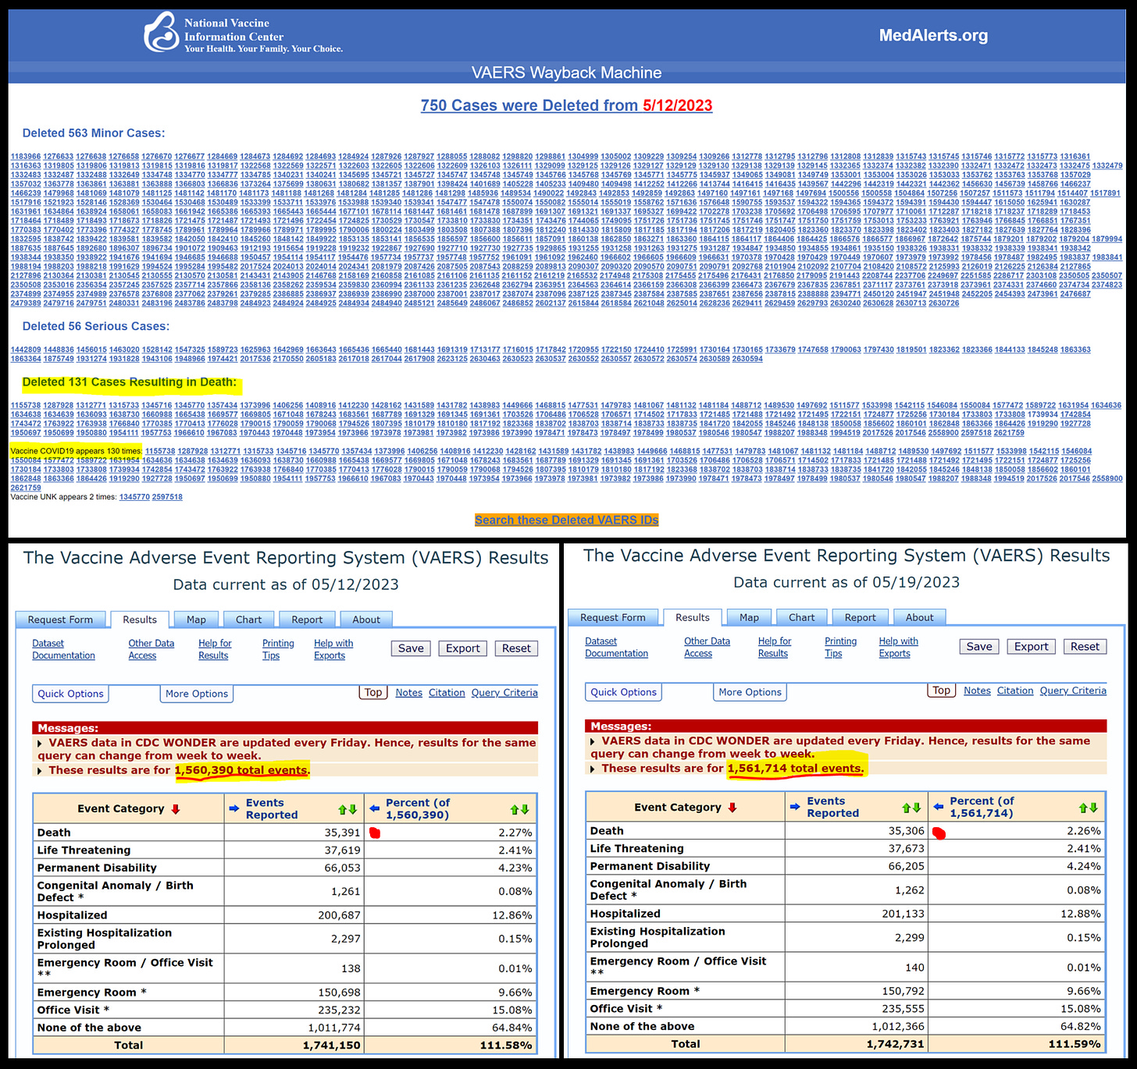
Task: Open Chart tab in 05/19/2023 panel
Action: tap(801, 617)
